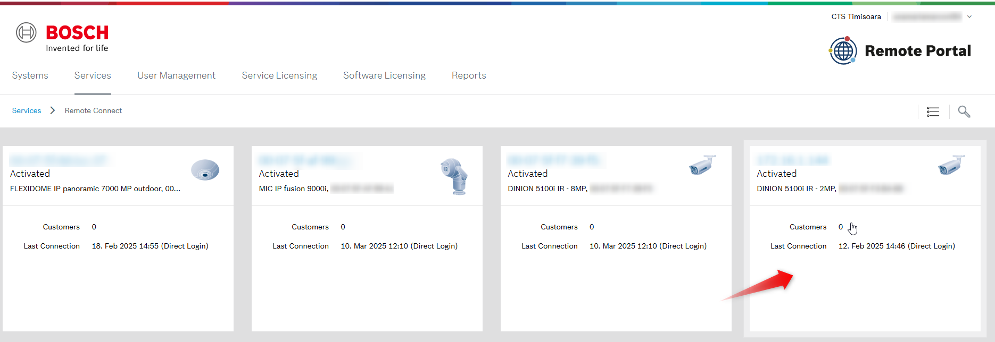
Task: Click the CTS Timisoara account label
Action: 856,16
